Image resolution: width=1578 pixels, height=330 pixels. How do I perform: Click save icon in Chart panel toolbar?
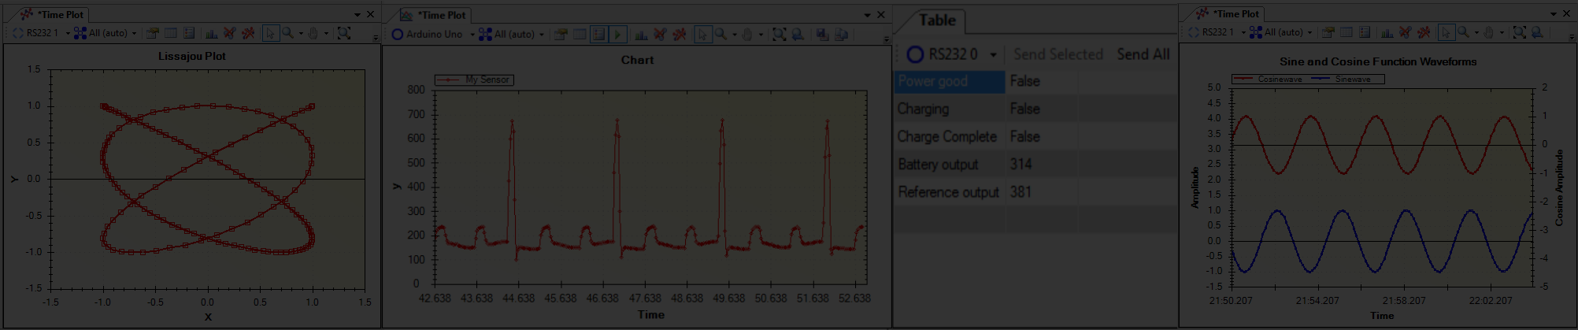coord(822,34)
